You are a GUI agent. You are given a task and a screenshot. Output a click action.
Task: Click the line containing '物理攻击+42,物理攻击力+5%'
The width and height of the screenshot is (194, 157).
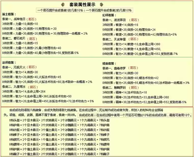(x=140, y=34)
